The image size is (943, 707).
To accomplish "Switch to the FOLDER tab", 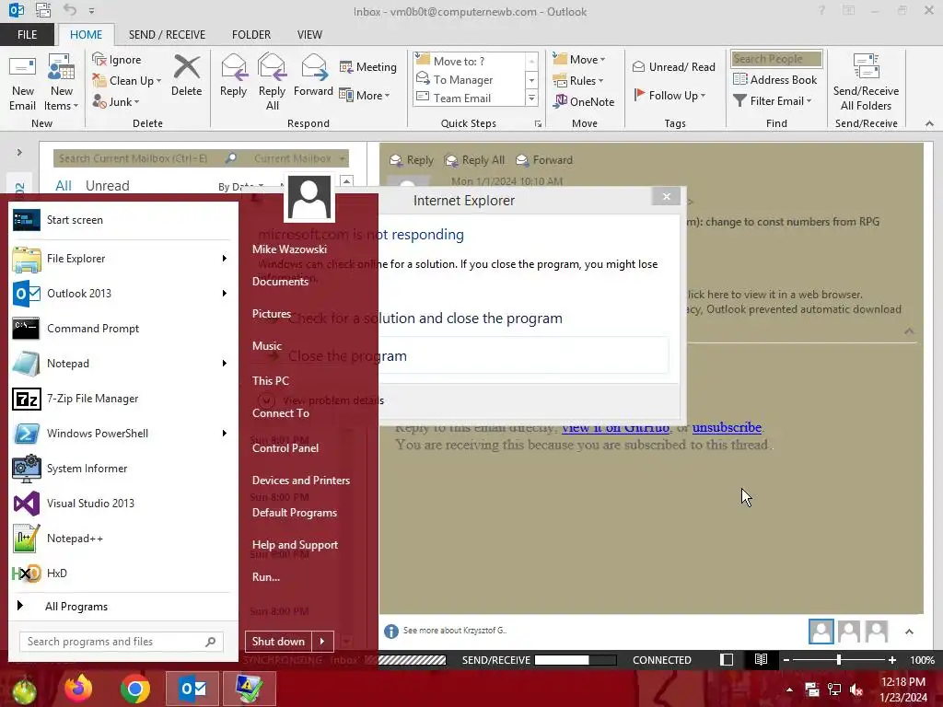I will [251, 35].
